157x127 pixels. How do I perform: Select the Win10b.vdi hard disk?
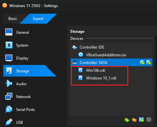click(112, 70)
